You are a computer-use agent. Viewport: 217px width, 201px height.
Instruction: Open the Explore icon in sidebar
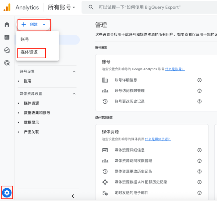coord(7,50)
